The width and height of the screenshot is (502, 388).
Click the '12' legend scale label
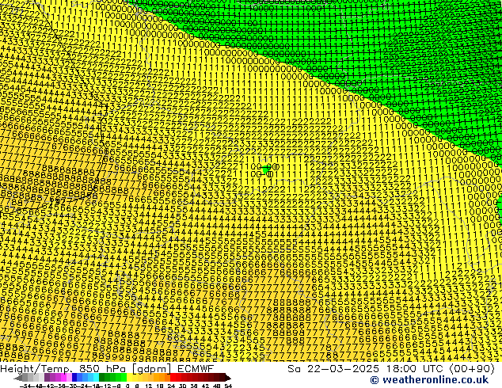(149, 386)
